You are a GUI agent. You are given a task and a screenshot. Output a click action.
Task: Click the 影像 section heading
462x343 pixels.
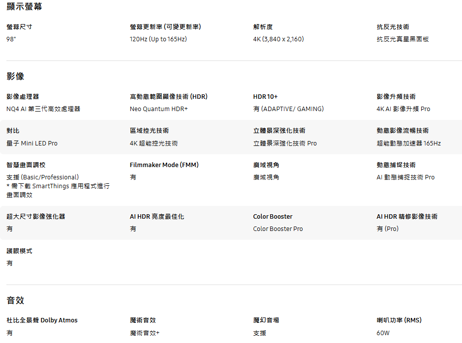click(x=15, y=76)
